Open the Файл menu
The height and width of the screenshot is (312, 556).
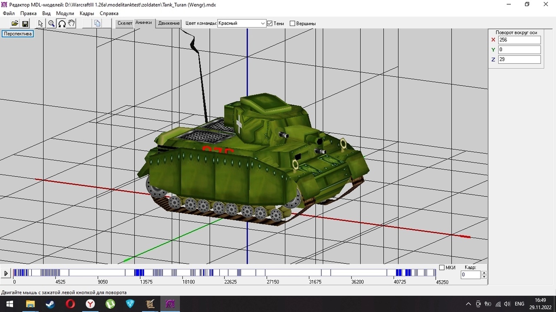point(9,13)
